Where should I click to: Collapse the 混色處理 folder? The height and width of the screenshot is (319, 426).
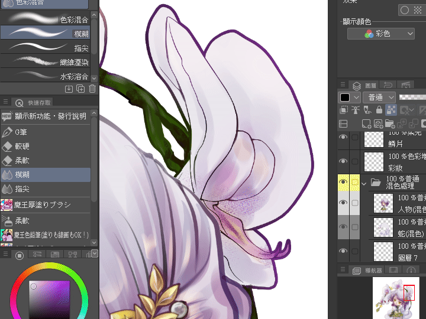364,183
